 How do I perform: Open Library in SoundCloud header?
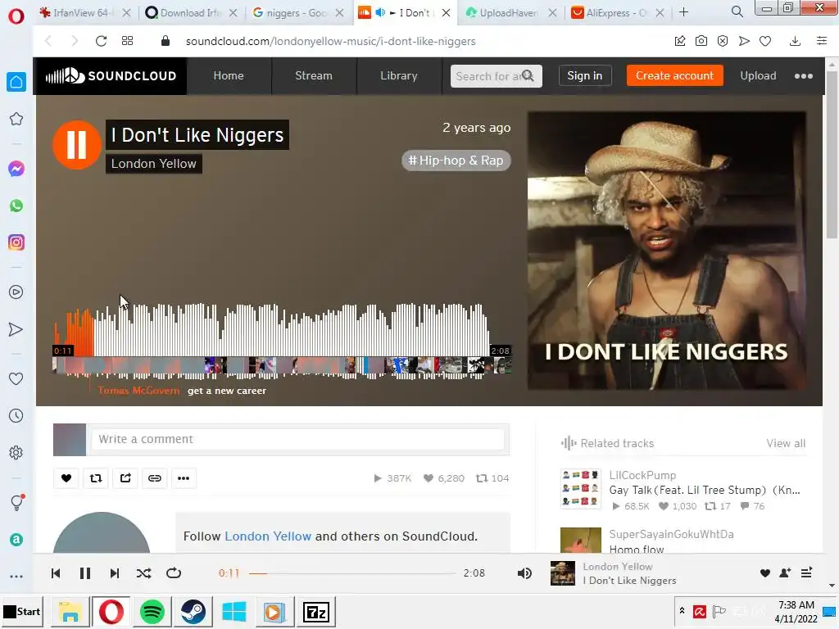pos(399,76)
